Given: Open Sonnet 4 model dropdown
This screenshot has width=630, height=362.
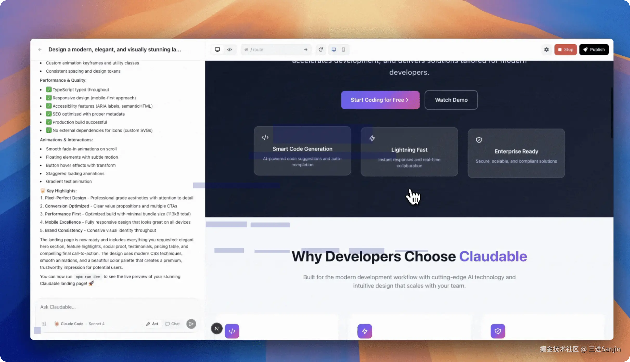Looking at the screenshot, I should pyautogui.click(x=97, y=324).
